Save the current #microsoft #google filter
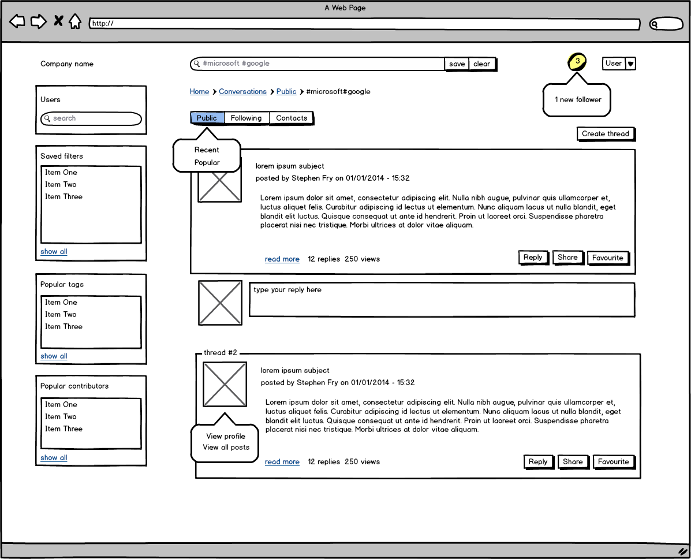 pos(457,64)
